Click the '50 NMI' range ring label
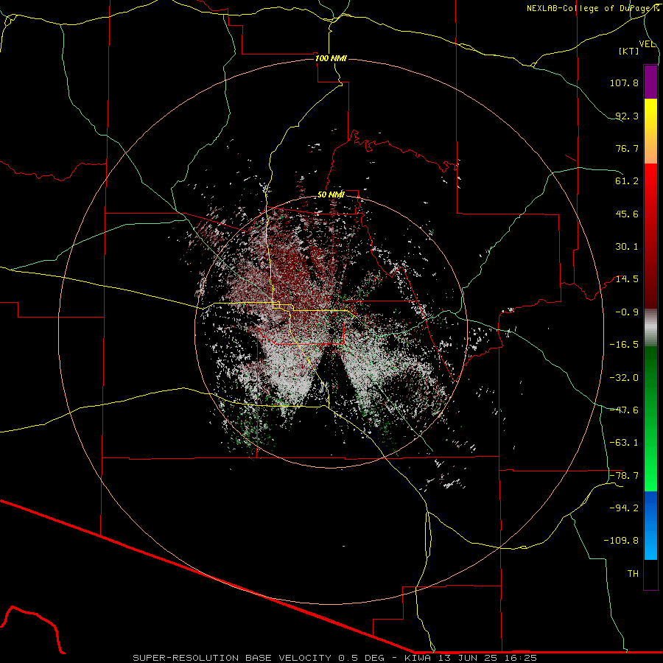Viewport: 663px width, 663px height. [x=331, y=194]
